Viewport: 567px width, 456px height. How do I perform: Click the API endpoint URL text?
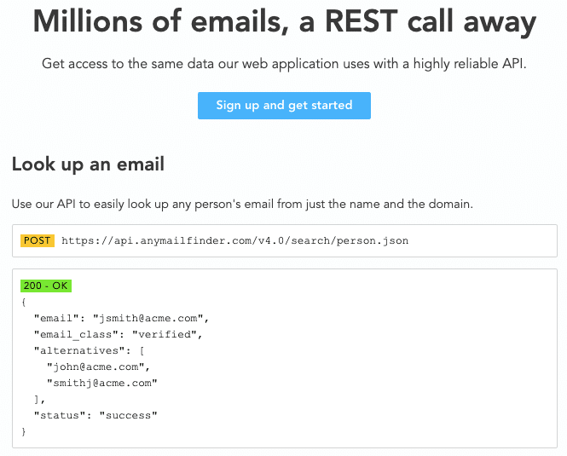pyautogui.click(x=234, y=241)
